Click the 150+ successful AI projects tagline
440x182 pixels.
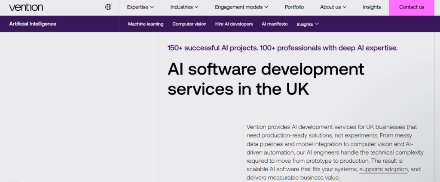(282, 48)
